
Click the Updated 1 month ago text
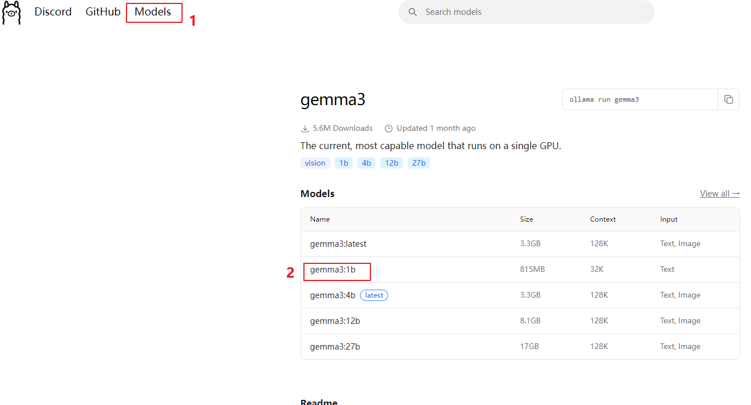[436, 129]
